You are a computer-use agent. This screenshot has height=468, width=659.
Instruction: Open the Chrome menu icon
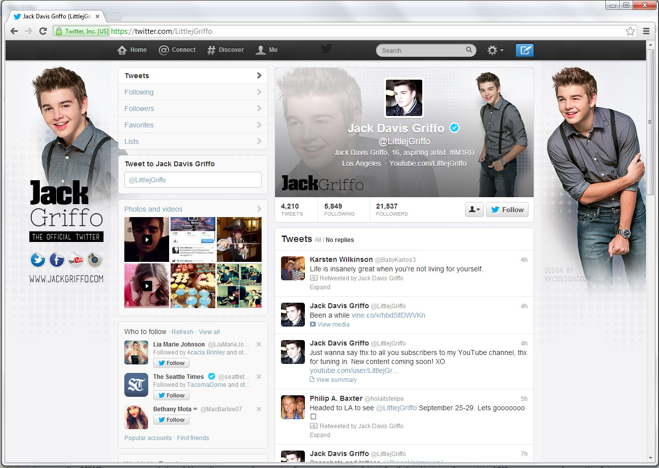(646, 31)
